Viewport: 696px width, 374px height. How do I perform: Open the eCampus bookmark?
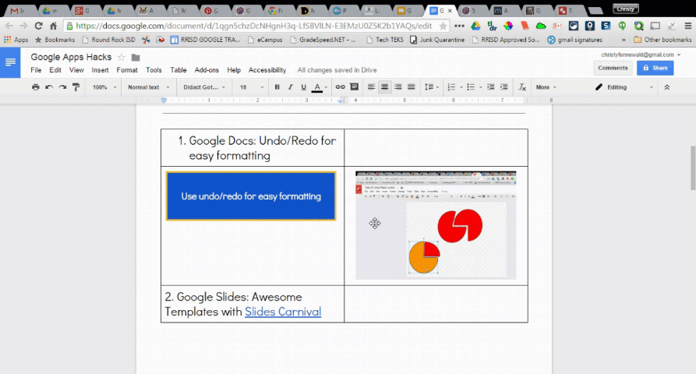265,40
